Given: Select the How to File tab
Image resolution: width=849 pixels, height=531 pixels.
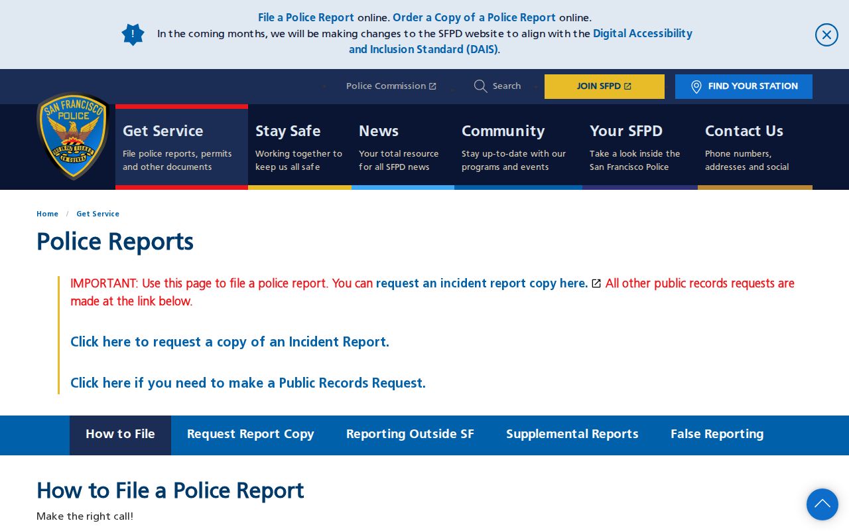Looking at the screenshot, I should (120, 435).
